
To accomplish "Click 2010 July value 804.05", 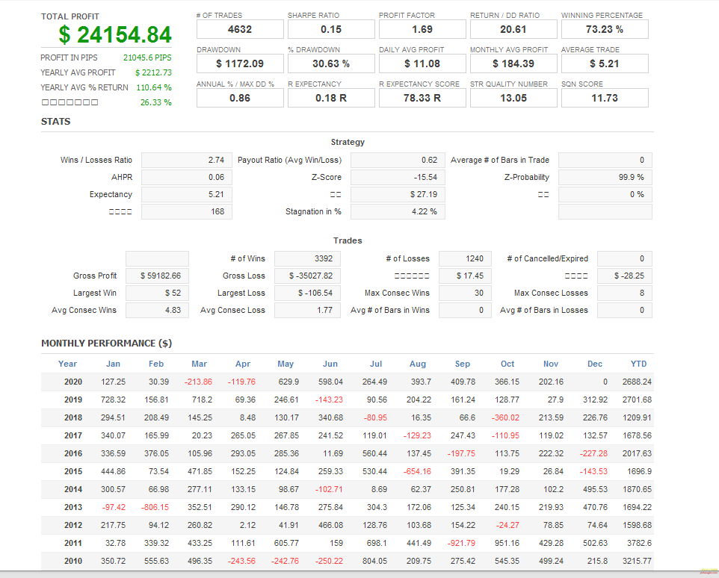I will point(374,561).
